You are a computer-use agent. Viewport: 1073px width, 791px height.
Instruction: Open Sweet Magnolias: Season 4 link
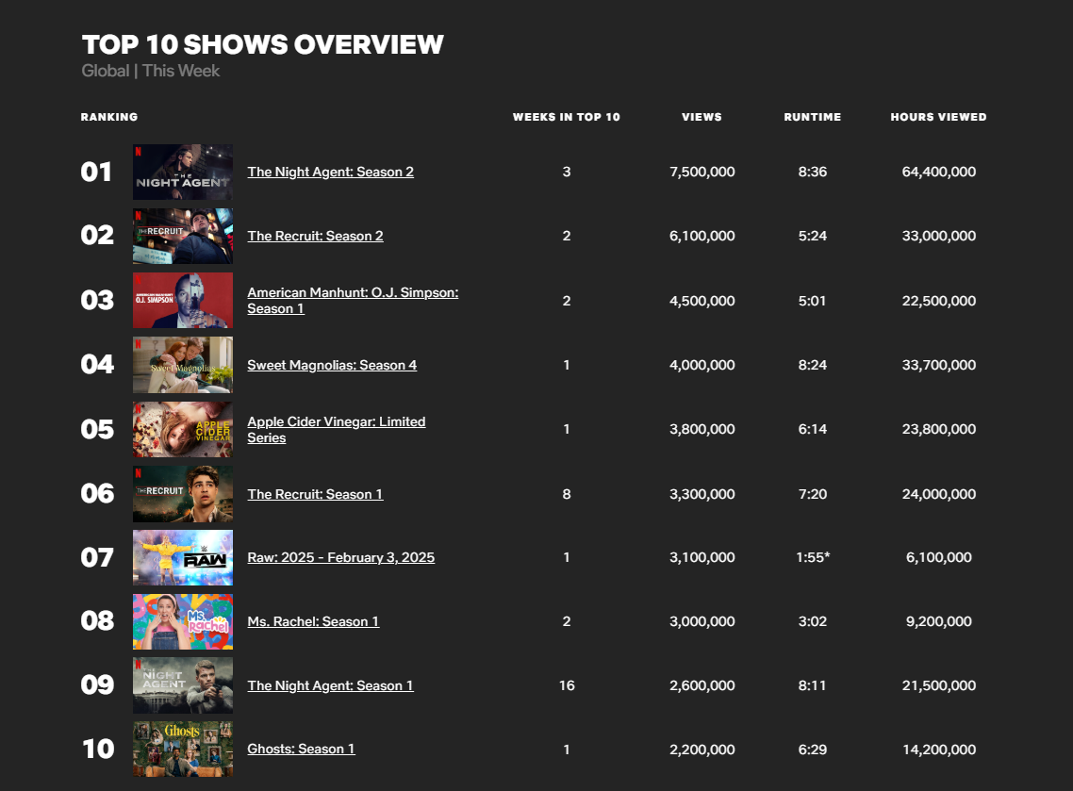(x=332, y=366)
